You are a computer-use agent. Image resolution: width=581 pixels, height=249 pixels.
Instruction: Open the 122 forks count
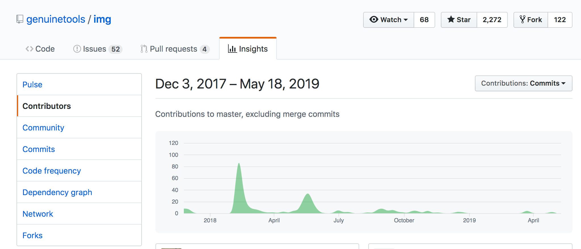pyautogui.click(x=560, y=20)
